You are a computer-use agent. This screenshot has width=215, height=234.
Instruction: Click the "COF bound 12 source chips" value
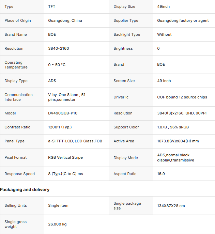coord(182,97)
